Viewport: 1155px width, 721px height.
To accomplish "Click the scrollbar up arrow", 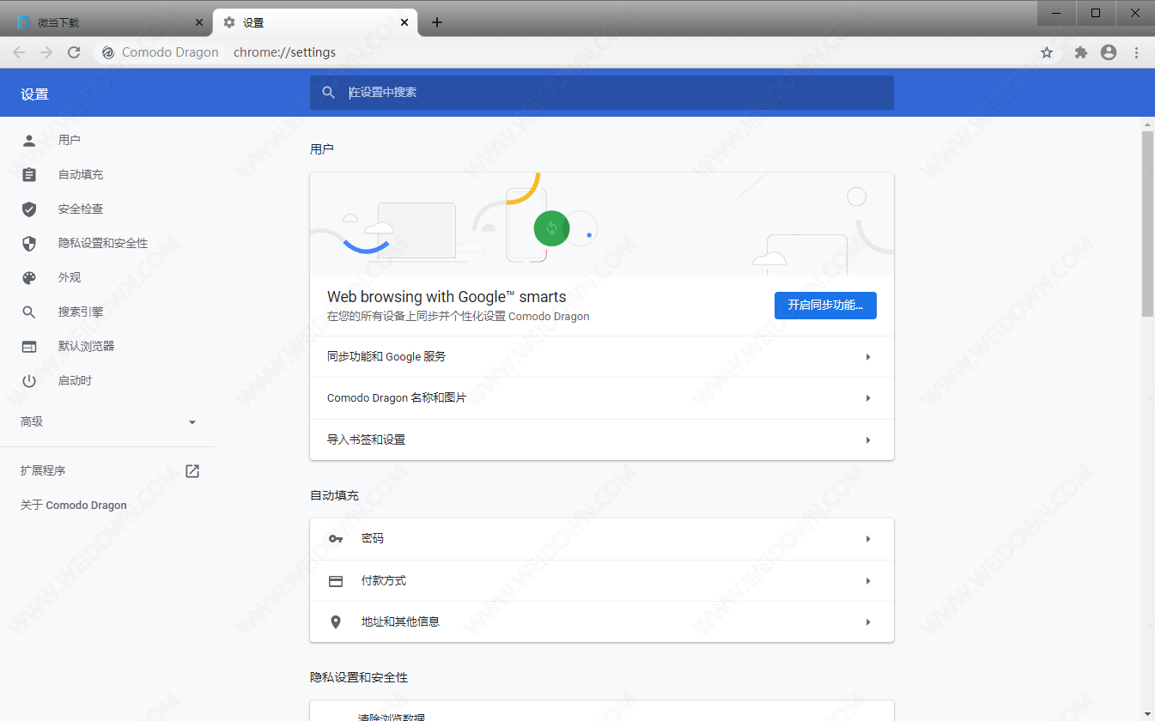I will pos(1148,124).
